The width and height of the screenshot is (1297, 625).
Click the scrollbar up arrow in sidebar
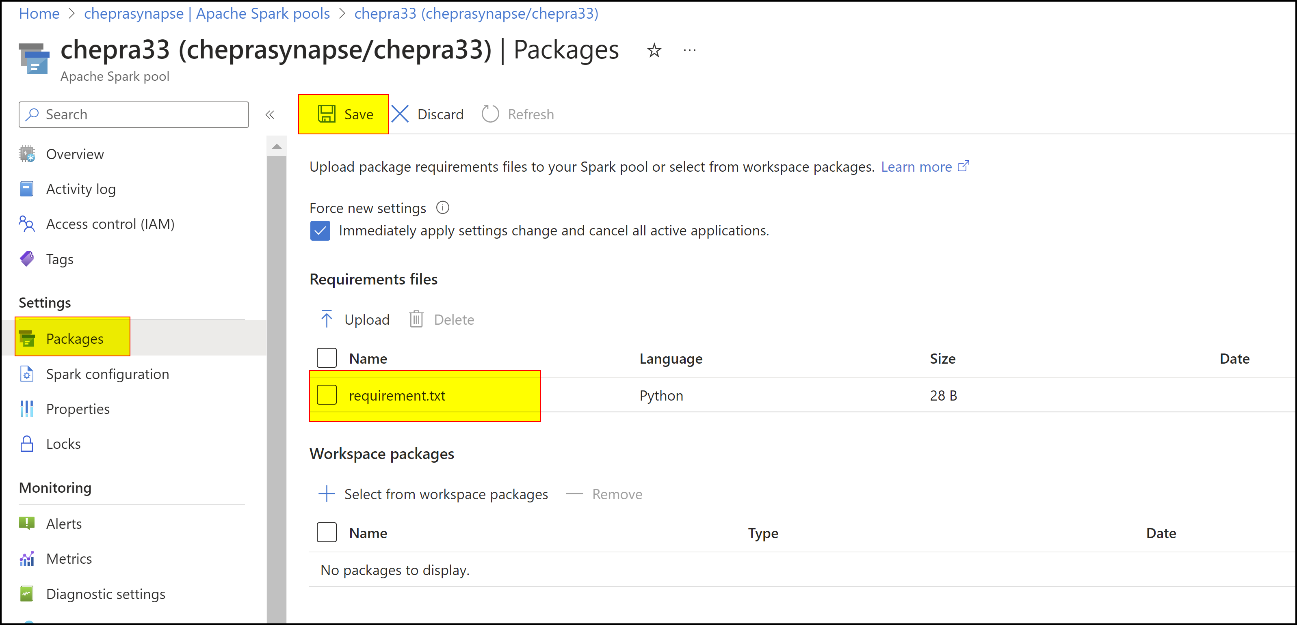(x=276, y=147)
